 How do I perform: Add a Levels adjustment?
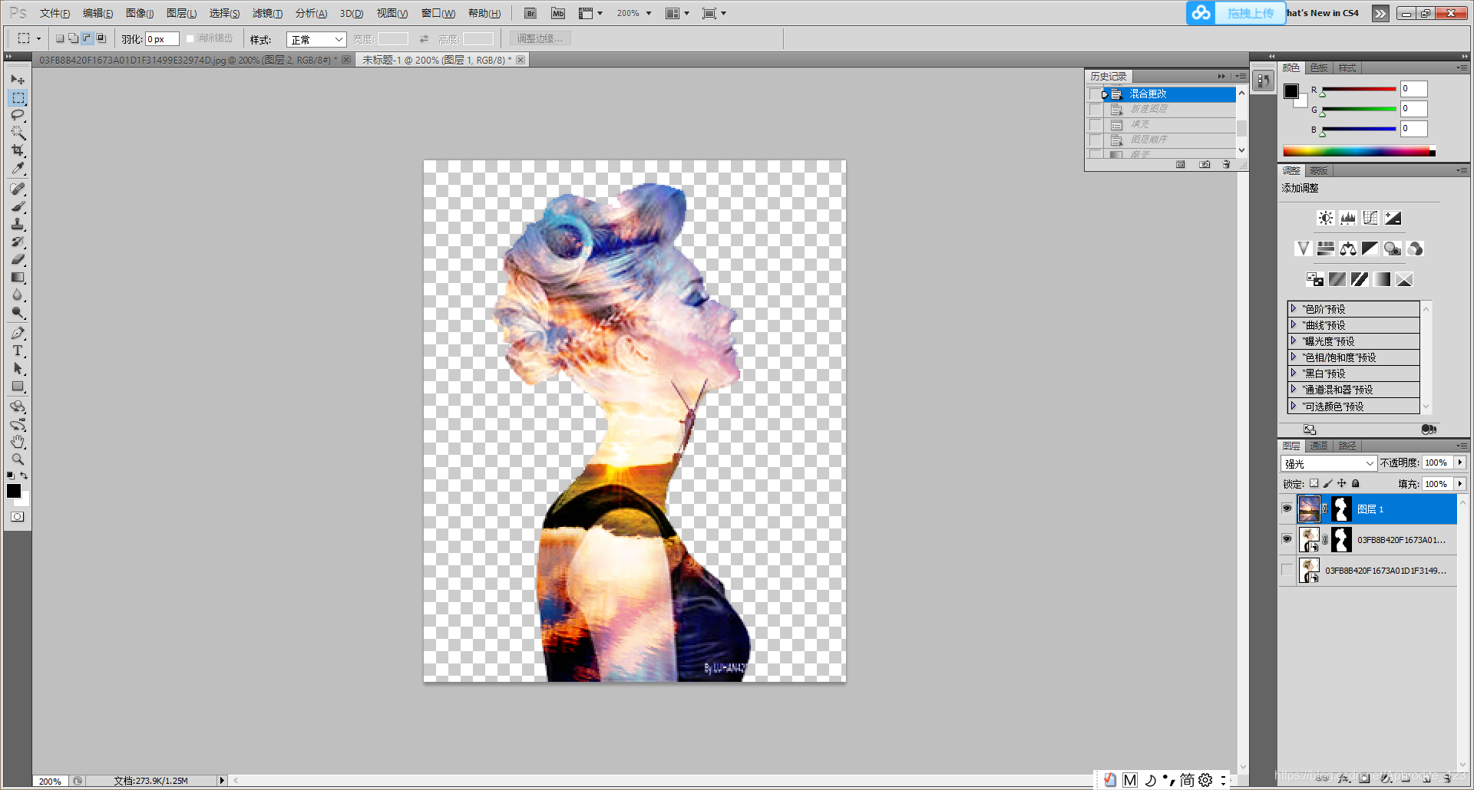[x=1347, y=218]
